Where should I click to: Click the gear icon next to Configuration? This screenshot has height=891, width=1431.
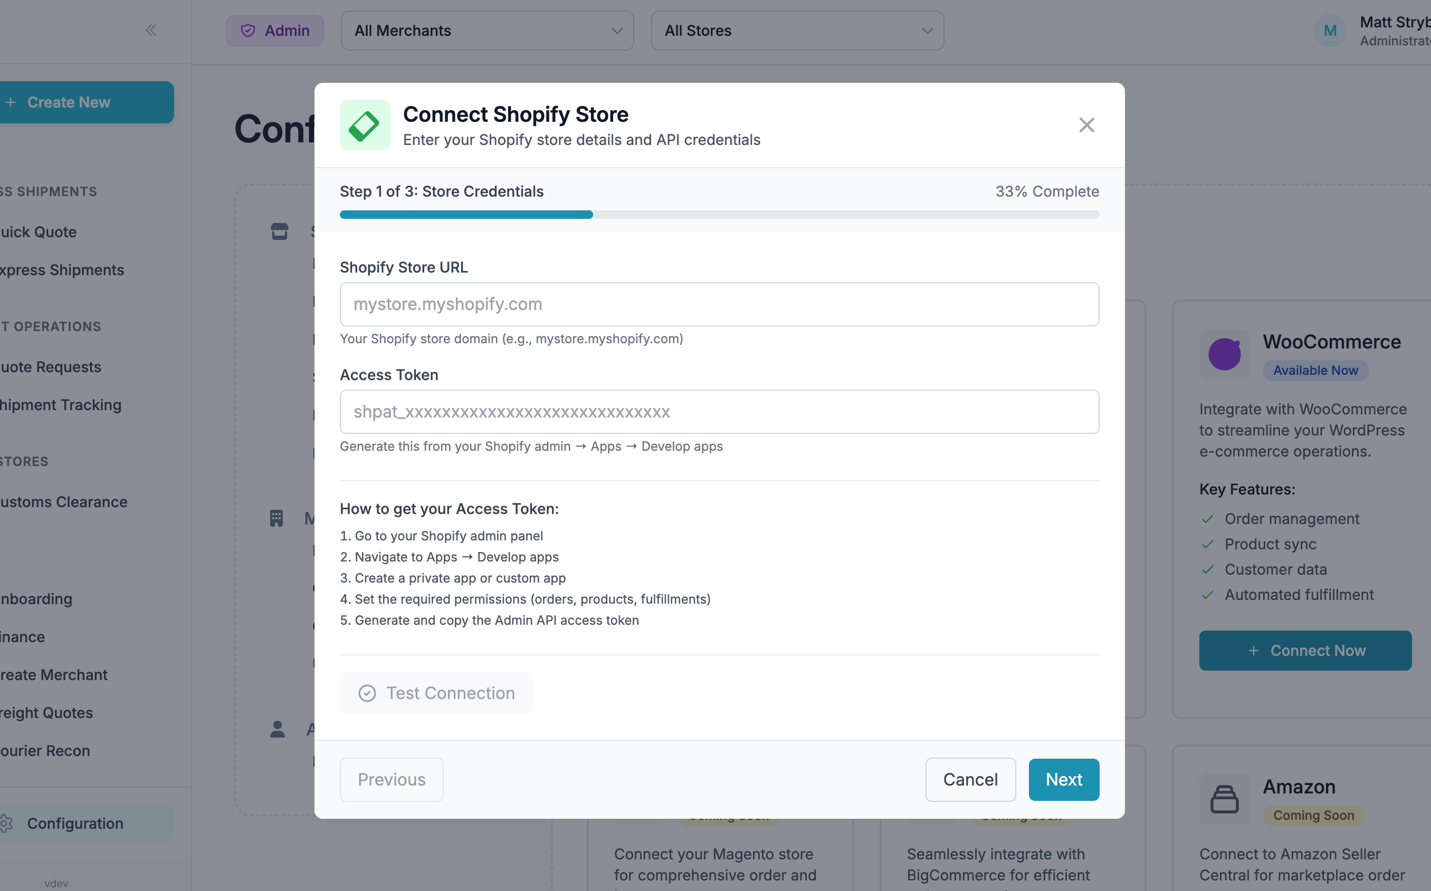pos(6,823)
